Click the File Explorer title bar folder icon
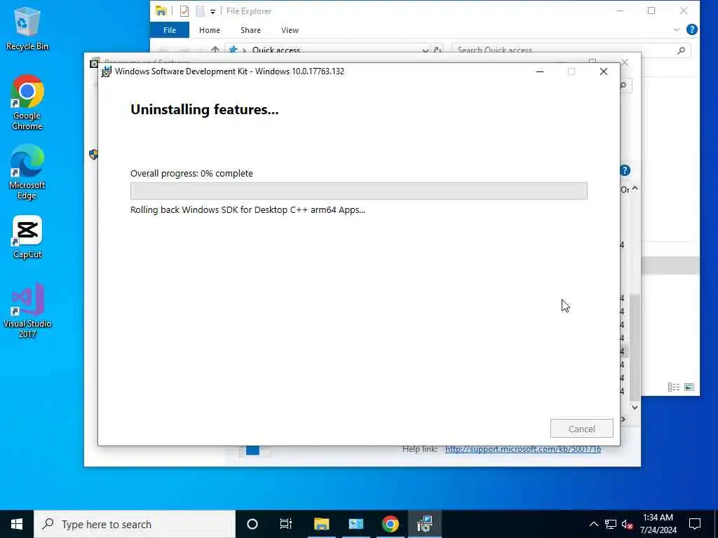The height and width of the screenshot is (538, 718). [161, 11]
